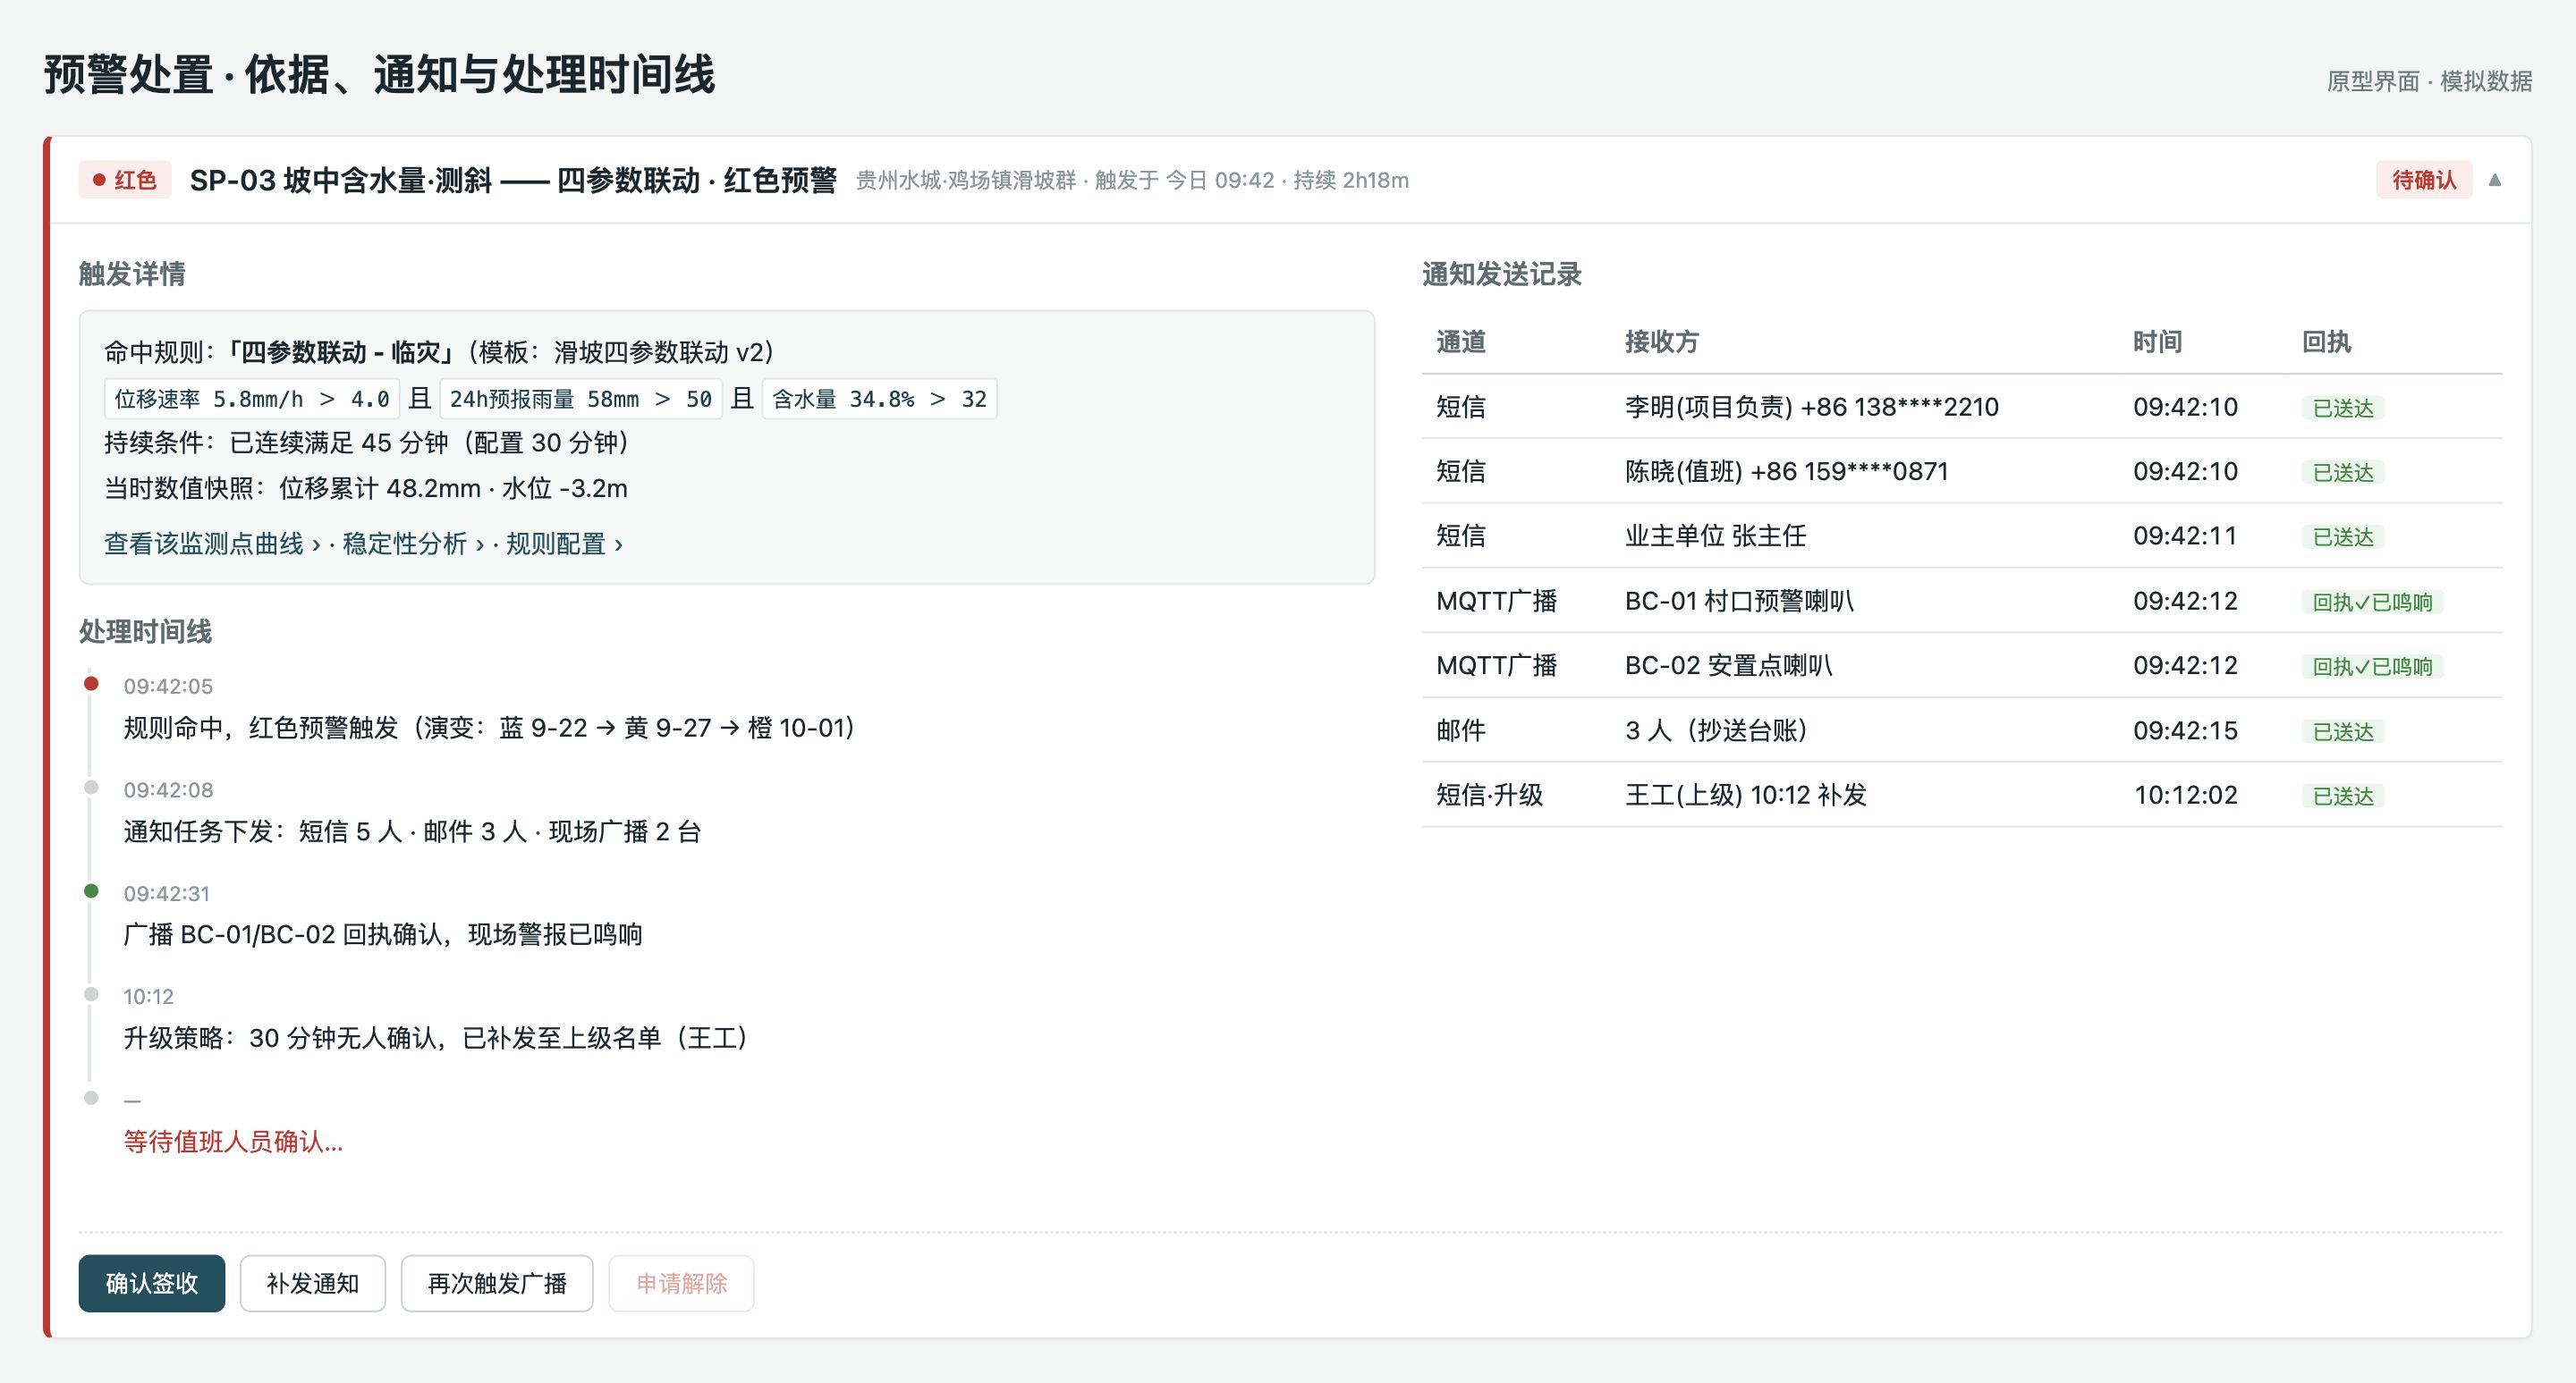Click 补发通知 button
This screenshot has width=2576, height=1383.
click(x=313, y=1283)
